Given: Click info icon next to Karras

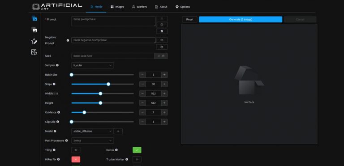Looking at the screenshot, I should [116, 150].
